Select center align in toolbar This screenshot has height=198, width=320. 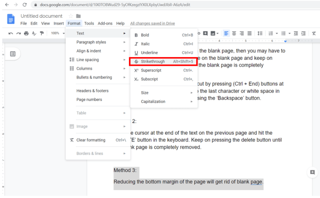[234, 33]
